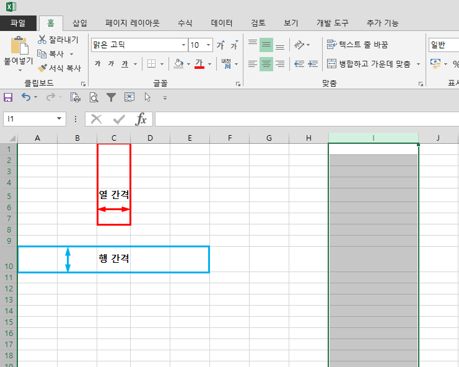The width and height of the screenshot is (459, 367).
Task: Click select objects pointer icon
Action: [x=147, y=97]
